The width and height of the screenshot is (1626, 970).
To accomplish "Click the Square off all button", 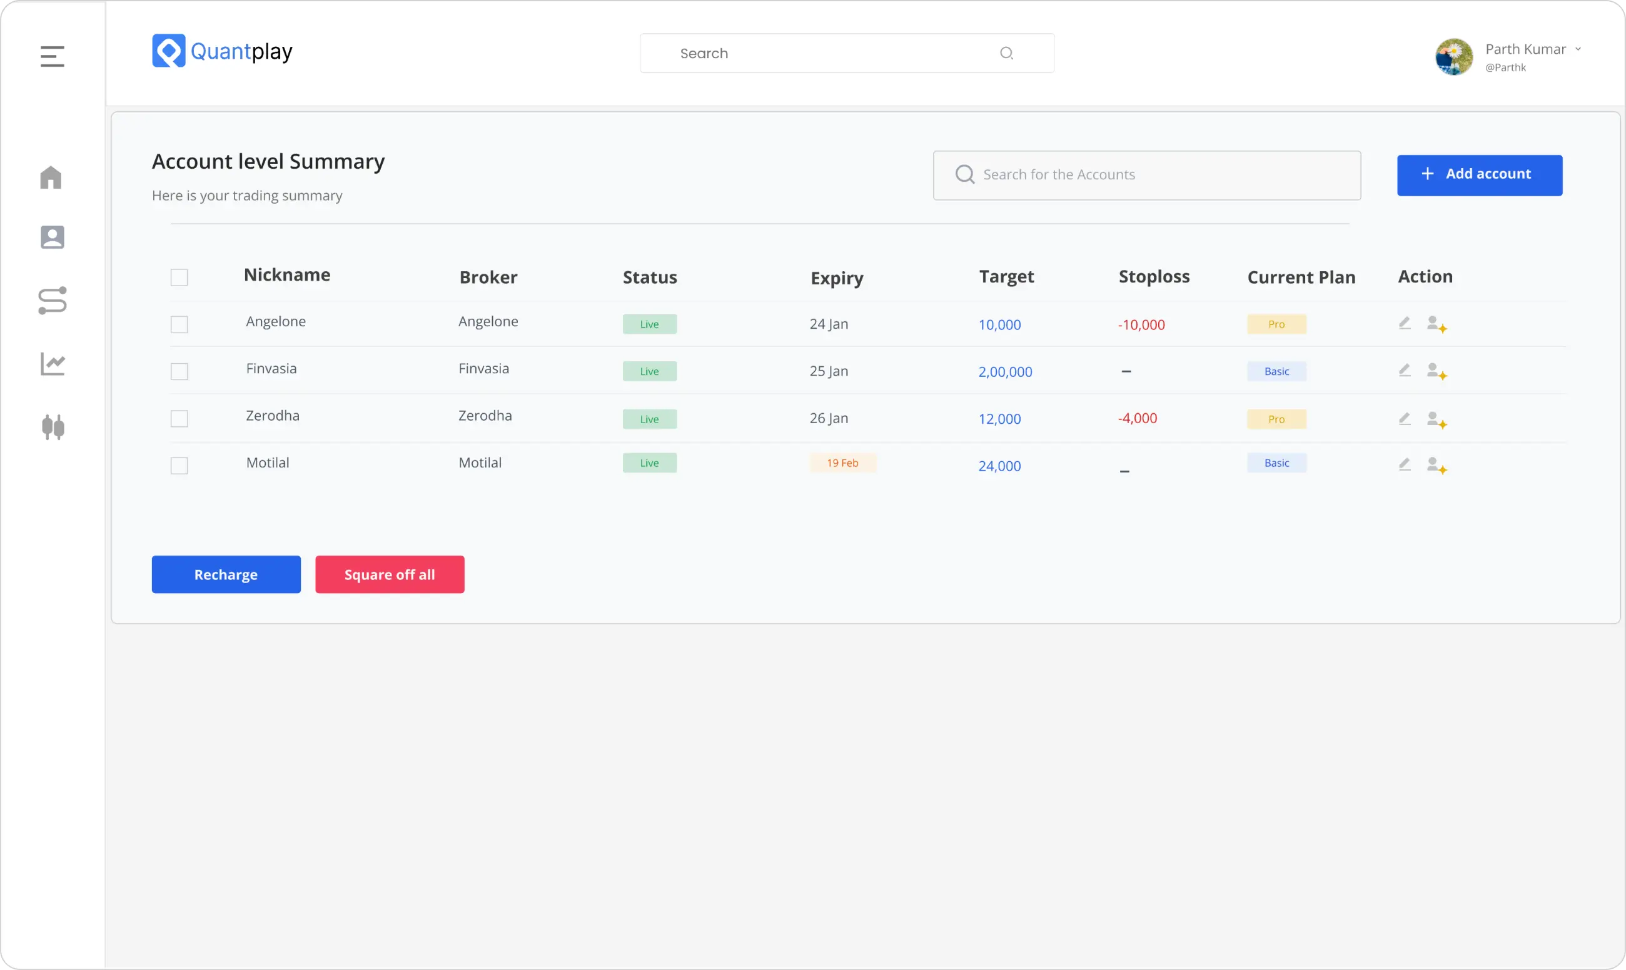I will point(389,574).
